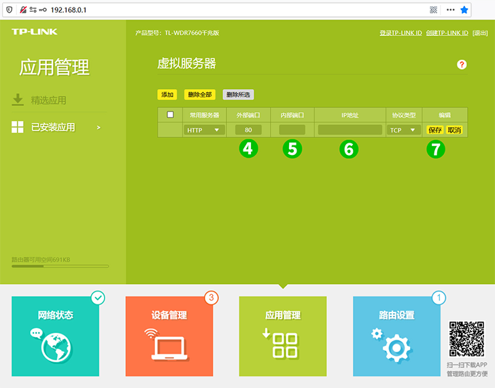Click the crossed-out lock security icon
This screenshot has width=495, height=388.
(x=23, y=10)
